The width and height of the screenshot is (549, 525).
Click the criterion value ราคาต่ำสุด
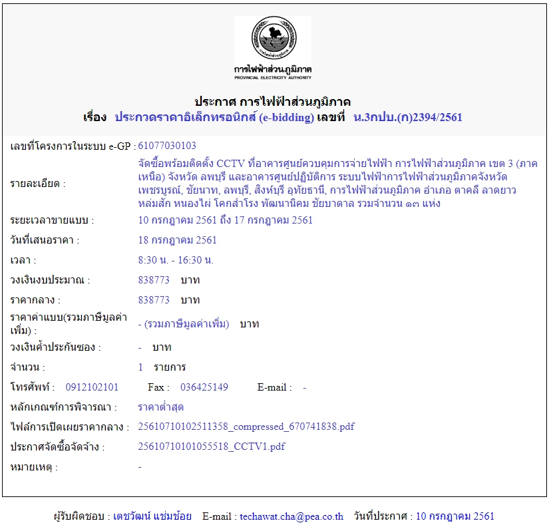(x=161, y=407)
